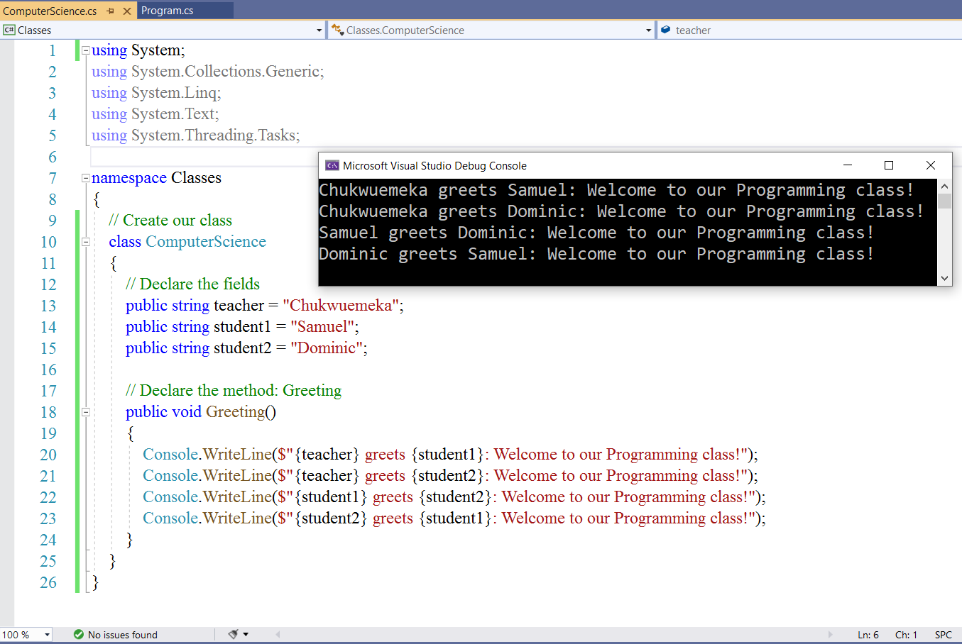Close the ComputerScience.cs tab
The width and height of the screenshot is (962, 644).
click(x=127, y=11)
